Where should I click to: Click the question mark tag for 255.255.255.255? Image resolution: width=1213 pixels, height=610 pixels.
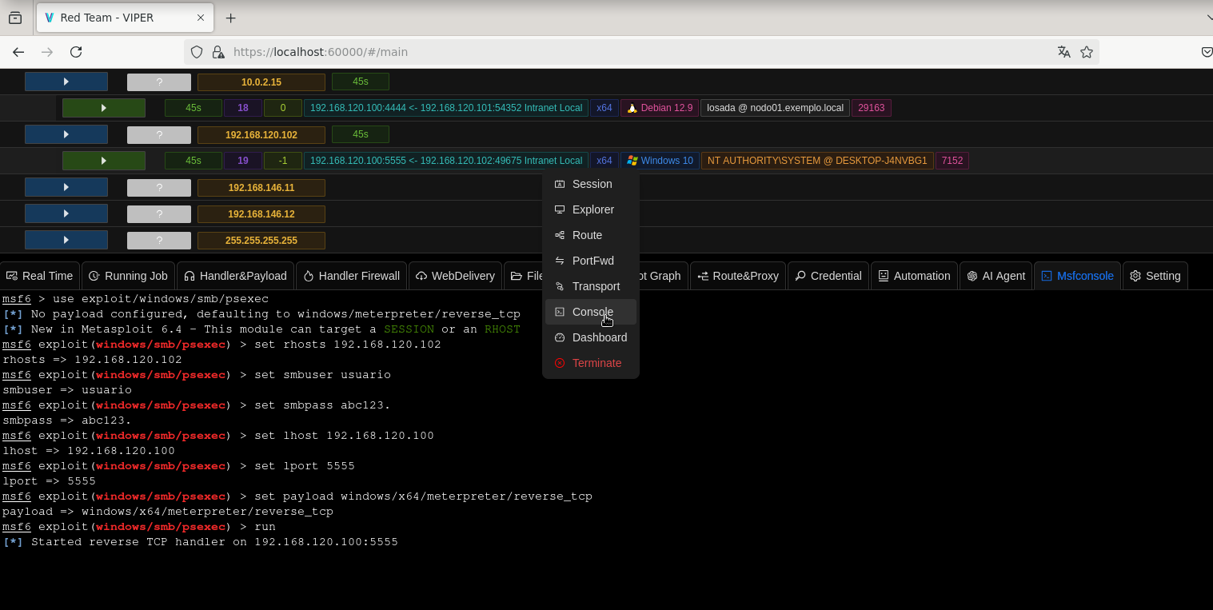(x=159, y=240)
